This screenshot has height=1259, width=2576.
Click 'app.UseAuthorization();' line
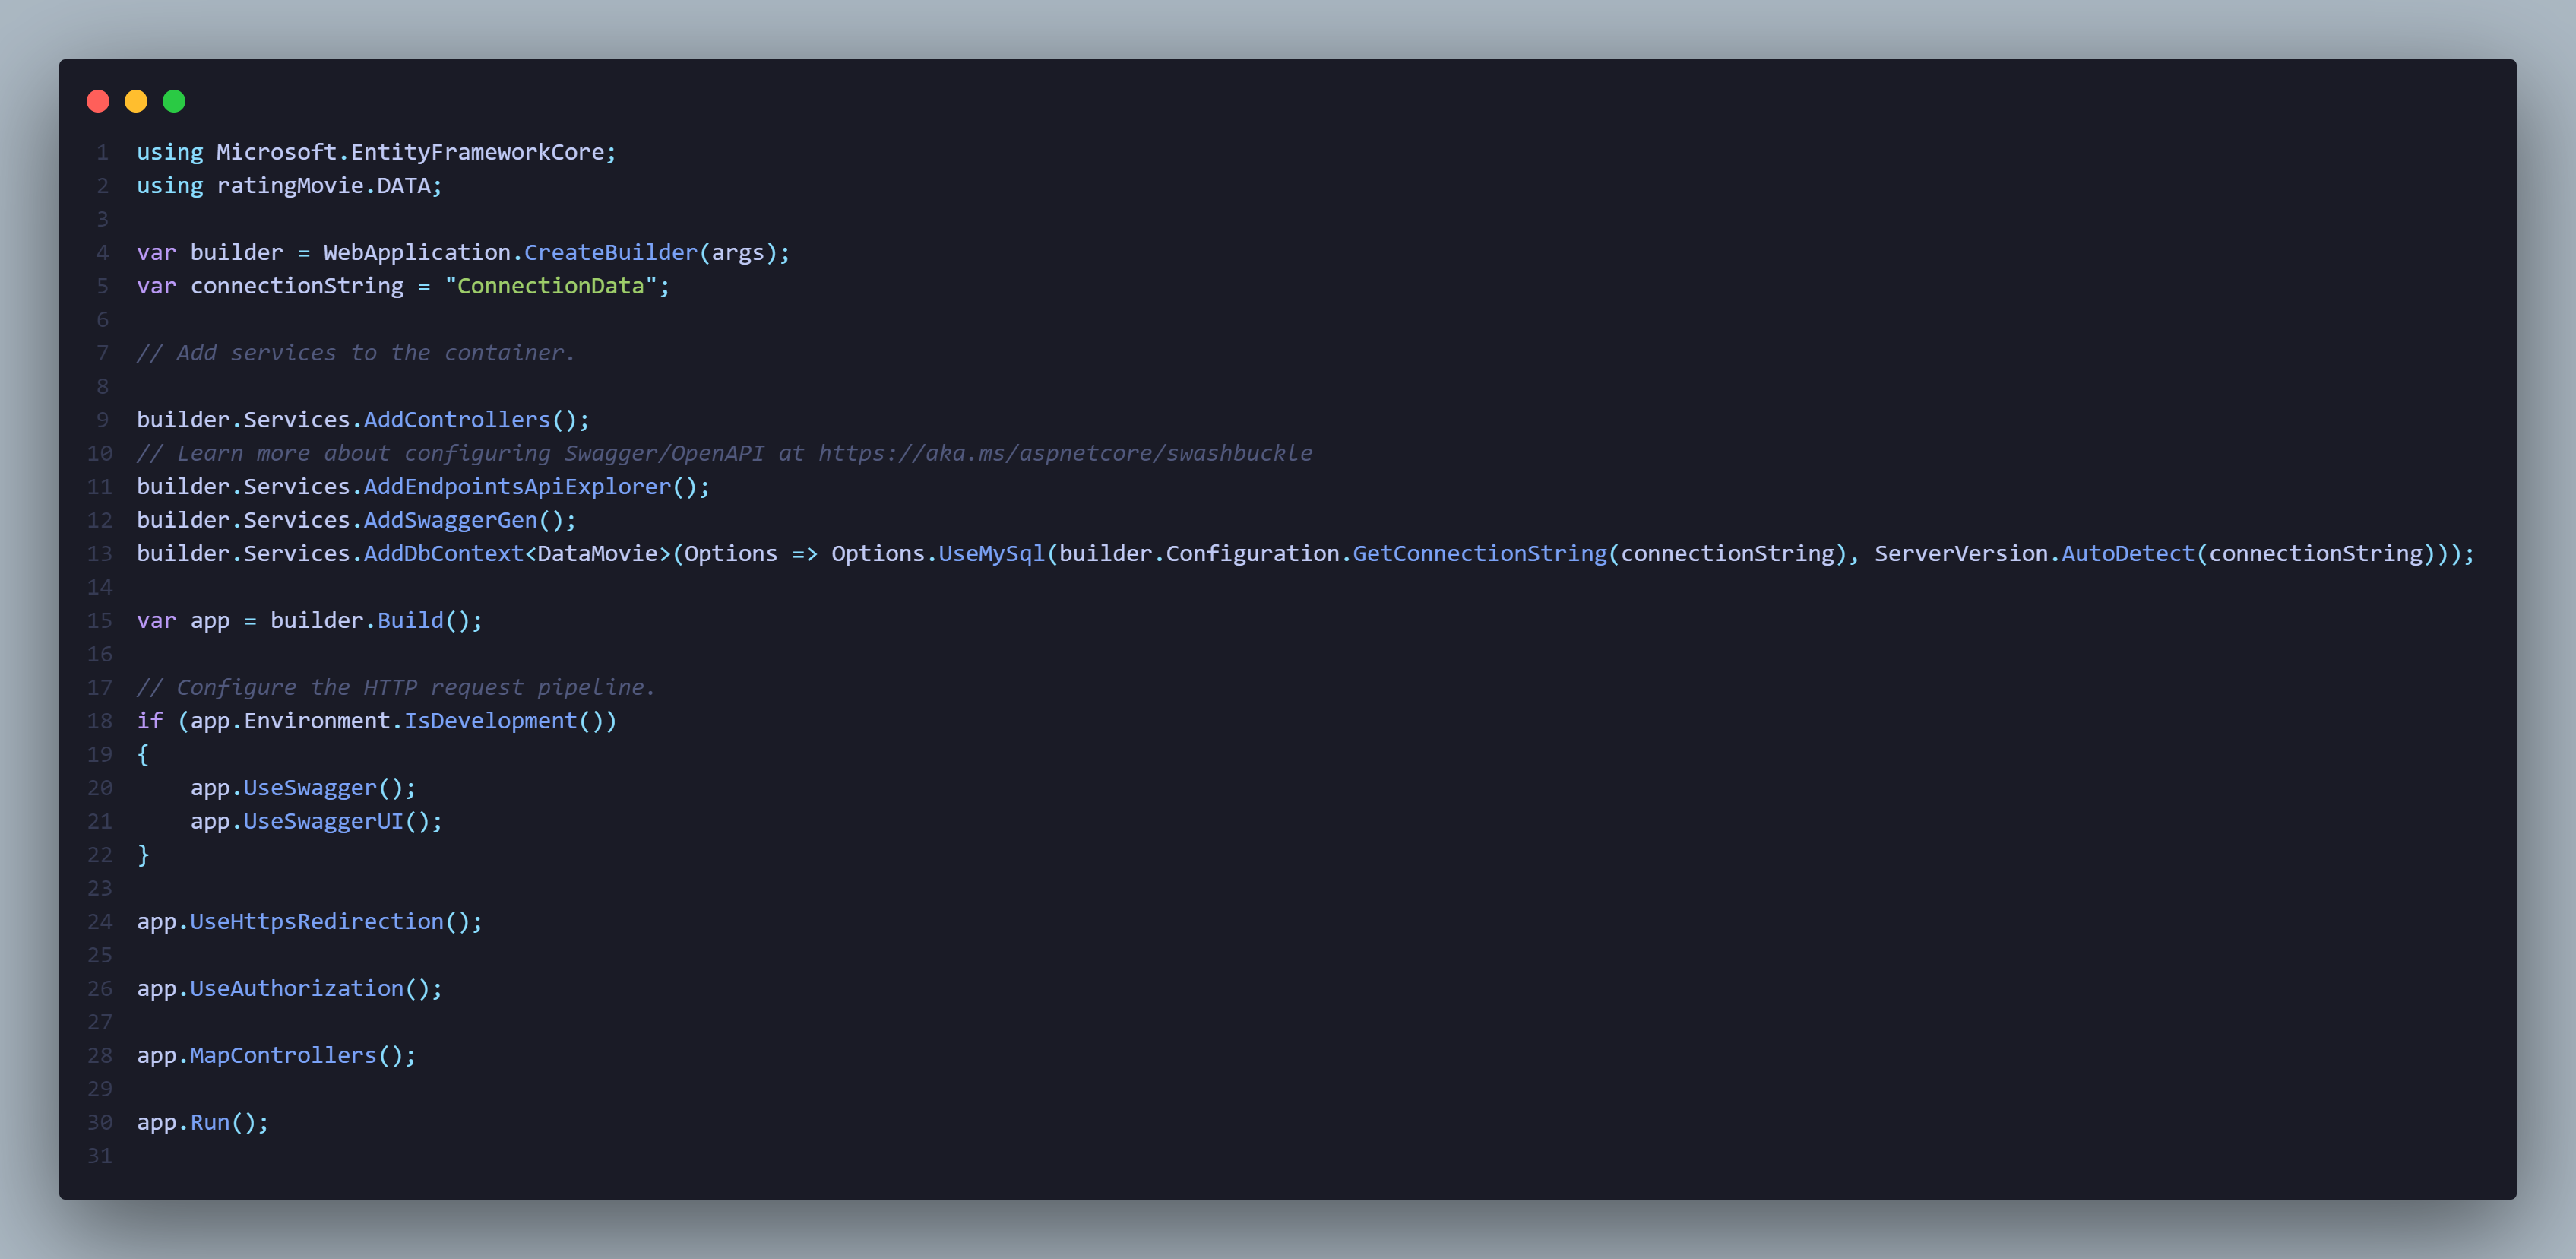(290, 989)
